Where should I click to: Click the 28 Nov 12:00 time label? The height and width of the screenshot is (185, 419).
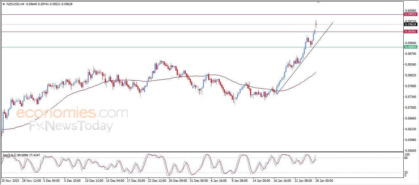(x=32, y=180)
